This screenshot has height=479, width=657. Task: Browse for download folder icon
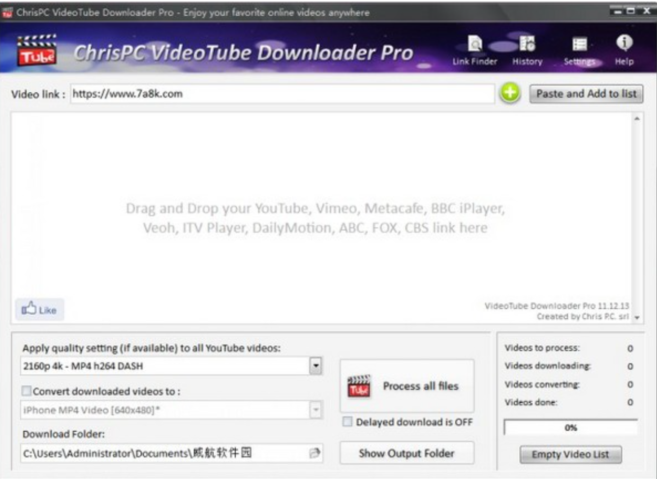[x=315, y=453]
